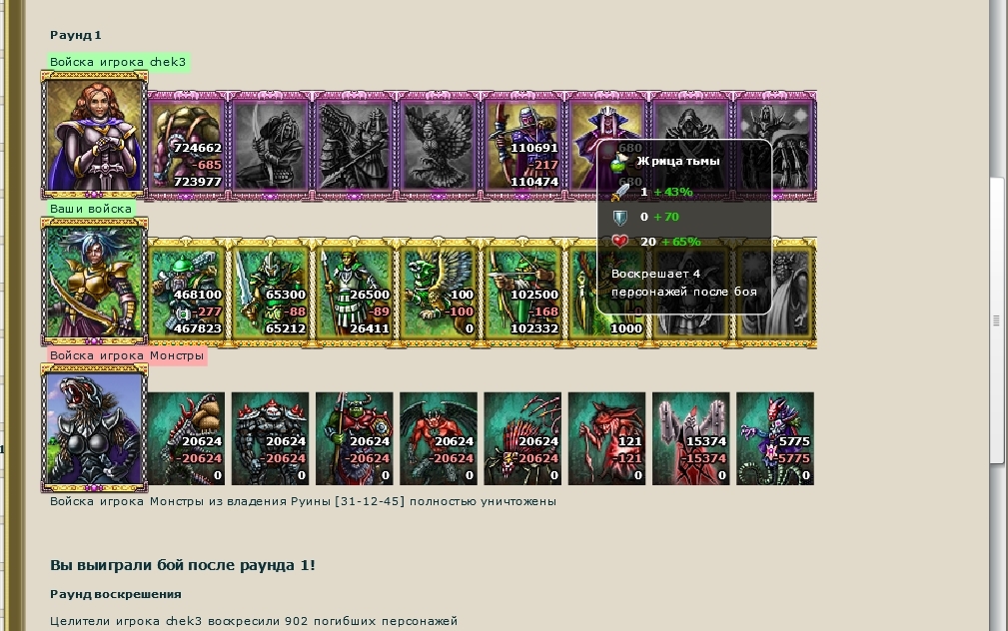
Task: Click chek3's unit card showing 724662
Action: (187, 145)
